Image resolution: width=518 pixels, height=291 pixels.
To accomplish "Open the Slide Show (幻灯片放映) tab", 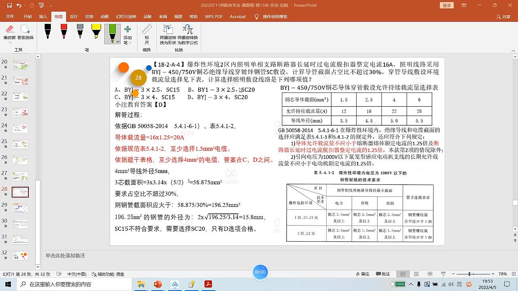I will 126,17.
